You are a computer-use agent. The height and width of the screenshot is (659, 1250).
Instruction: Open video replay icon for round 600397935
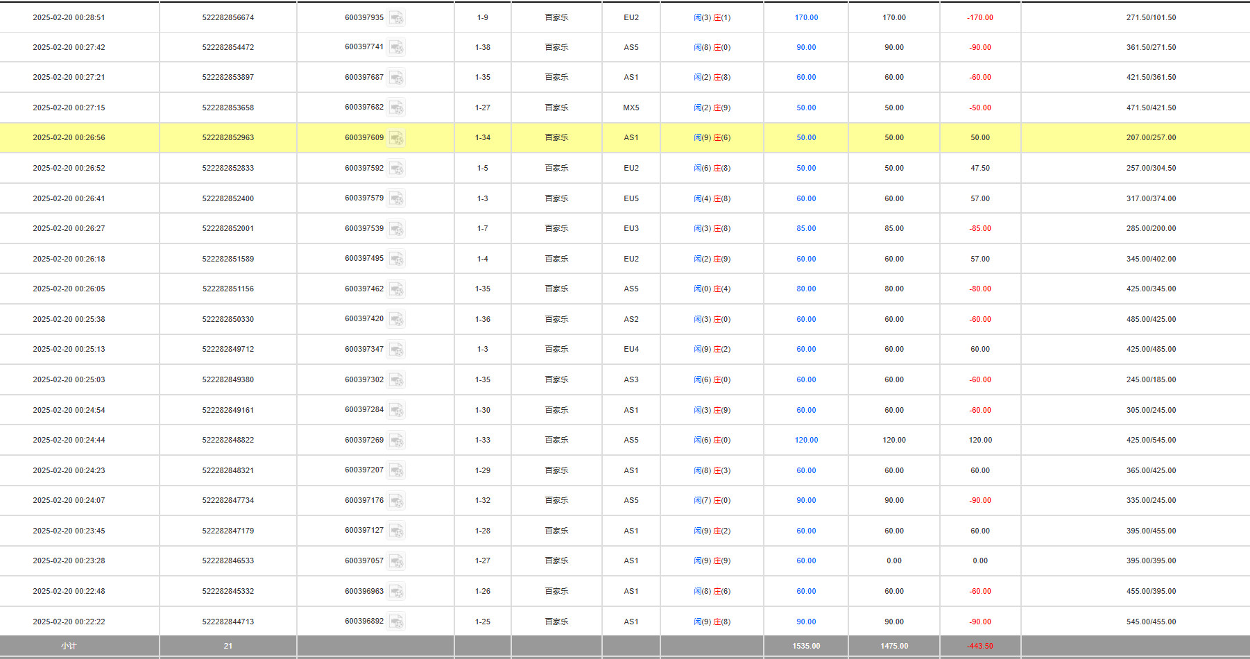pyautogui.click(x=396, y=18)
